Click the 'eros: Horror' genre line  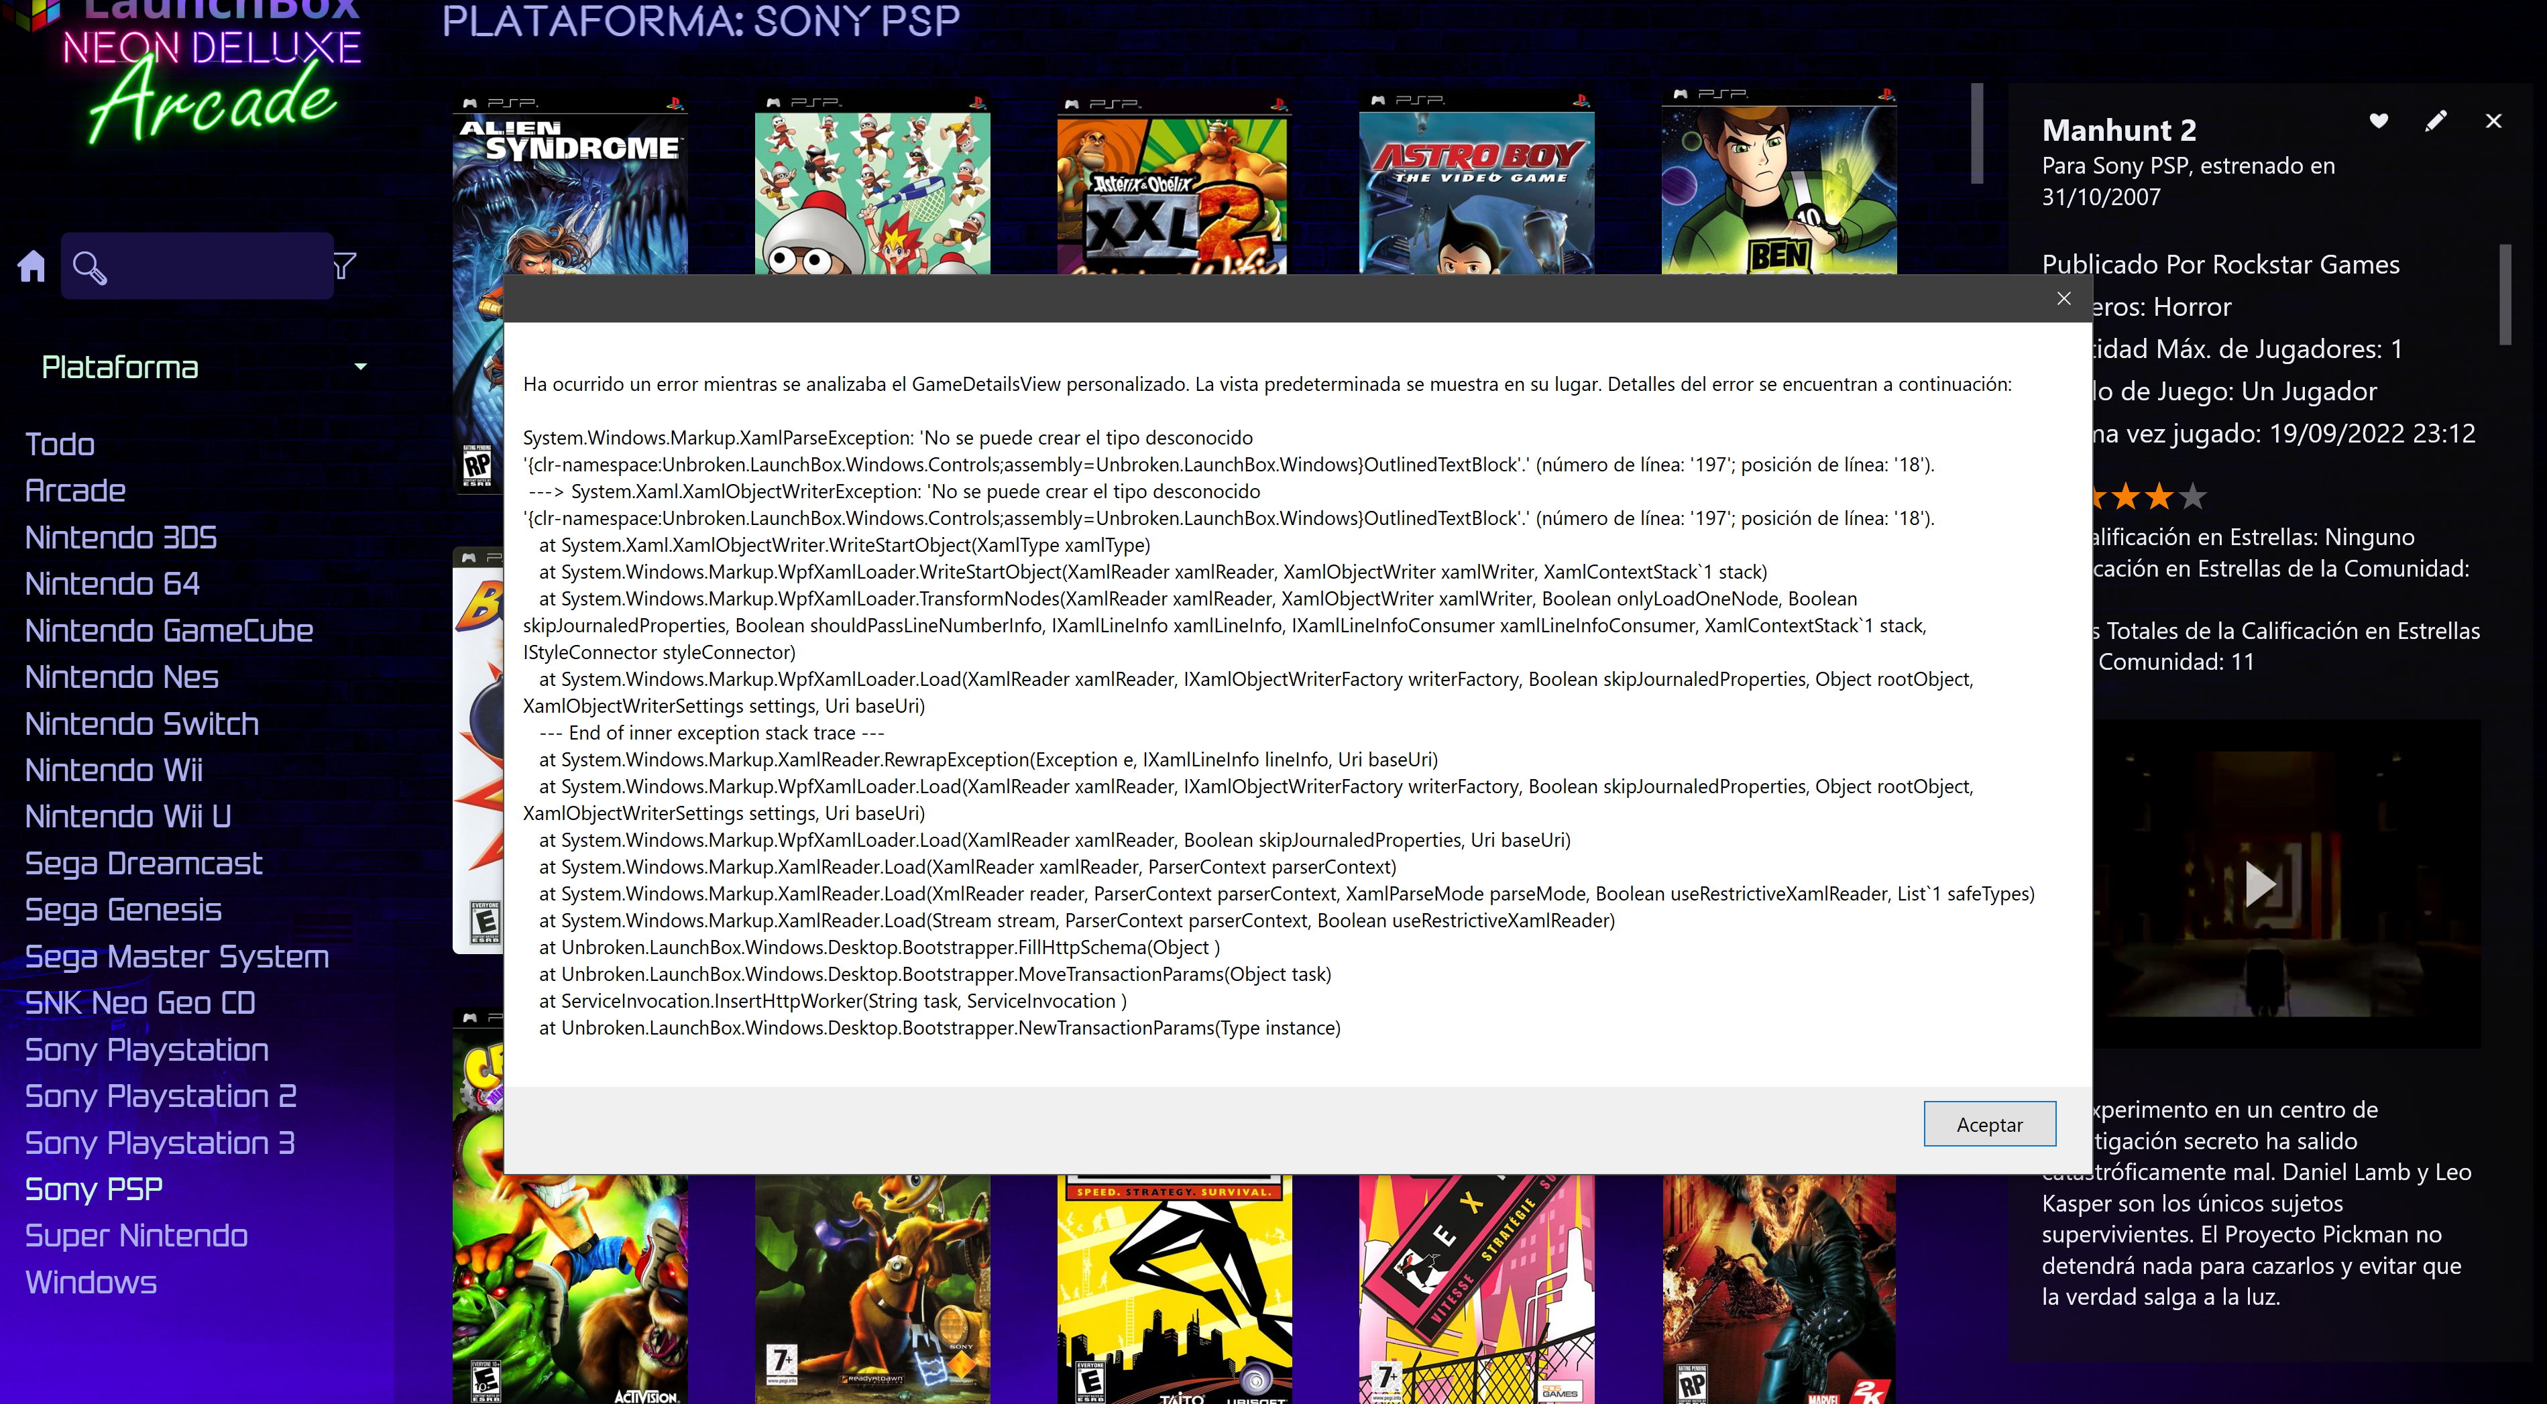point(2161,306)
